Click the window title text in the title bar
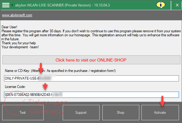 pyautogui.click(x=62, y=5)
